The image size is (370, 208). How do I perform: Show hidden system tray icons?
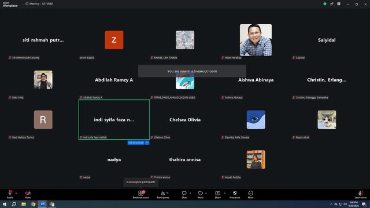331,204
